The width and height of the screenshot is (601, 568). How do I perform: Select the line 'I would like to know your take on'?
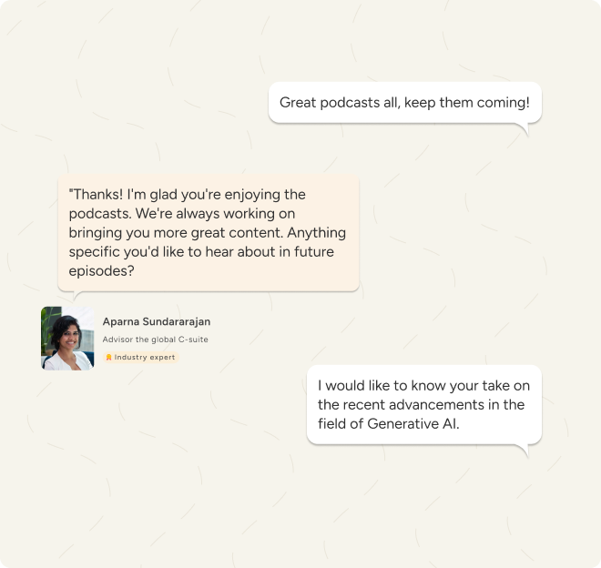coord(424,386)
